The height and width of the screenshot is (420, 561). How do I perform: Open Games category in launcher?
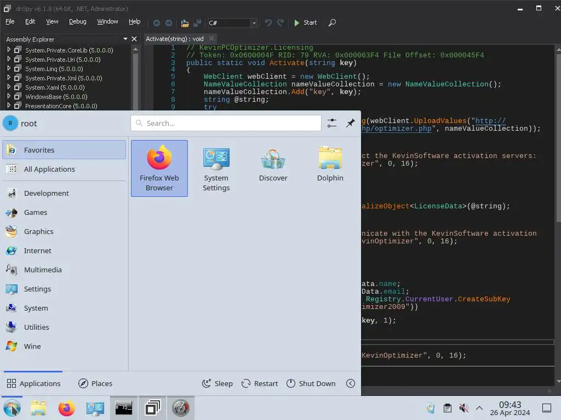(64, 213)
